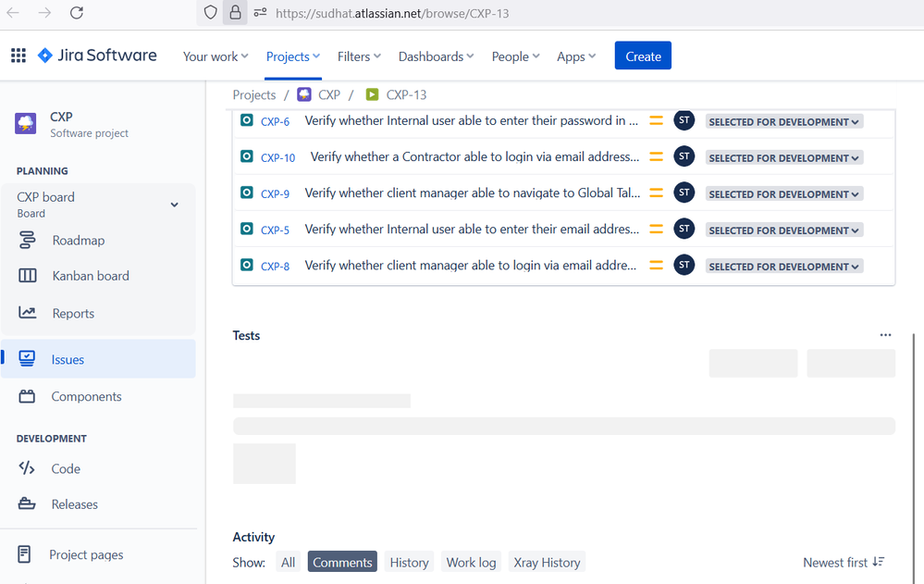Open linked issue CXP-6
Image resolution: width=924 pixels, height=584 pixels.
(276, 121)
